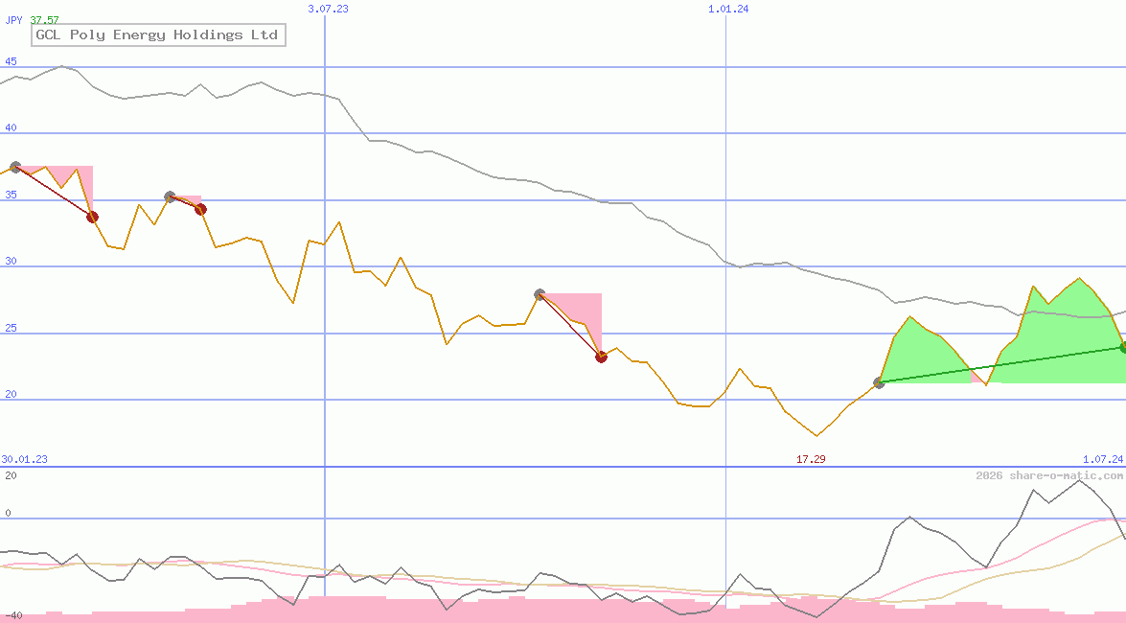The image size is (1126, 623).
Task: Select the gray marker dot at chart start
Action: coord(14,166)
